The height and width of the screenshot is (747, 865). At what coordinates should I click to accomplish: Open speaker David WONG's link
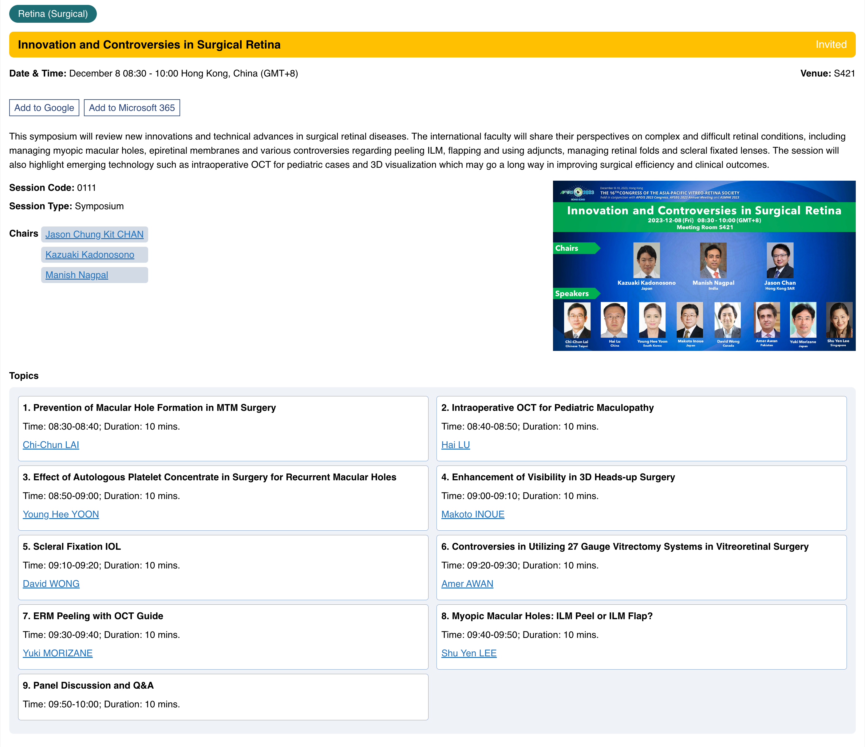click(51, 584)
